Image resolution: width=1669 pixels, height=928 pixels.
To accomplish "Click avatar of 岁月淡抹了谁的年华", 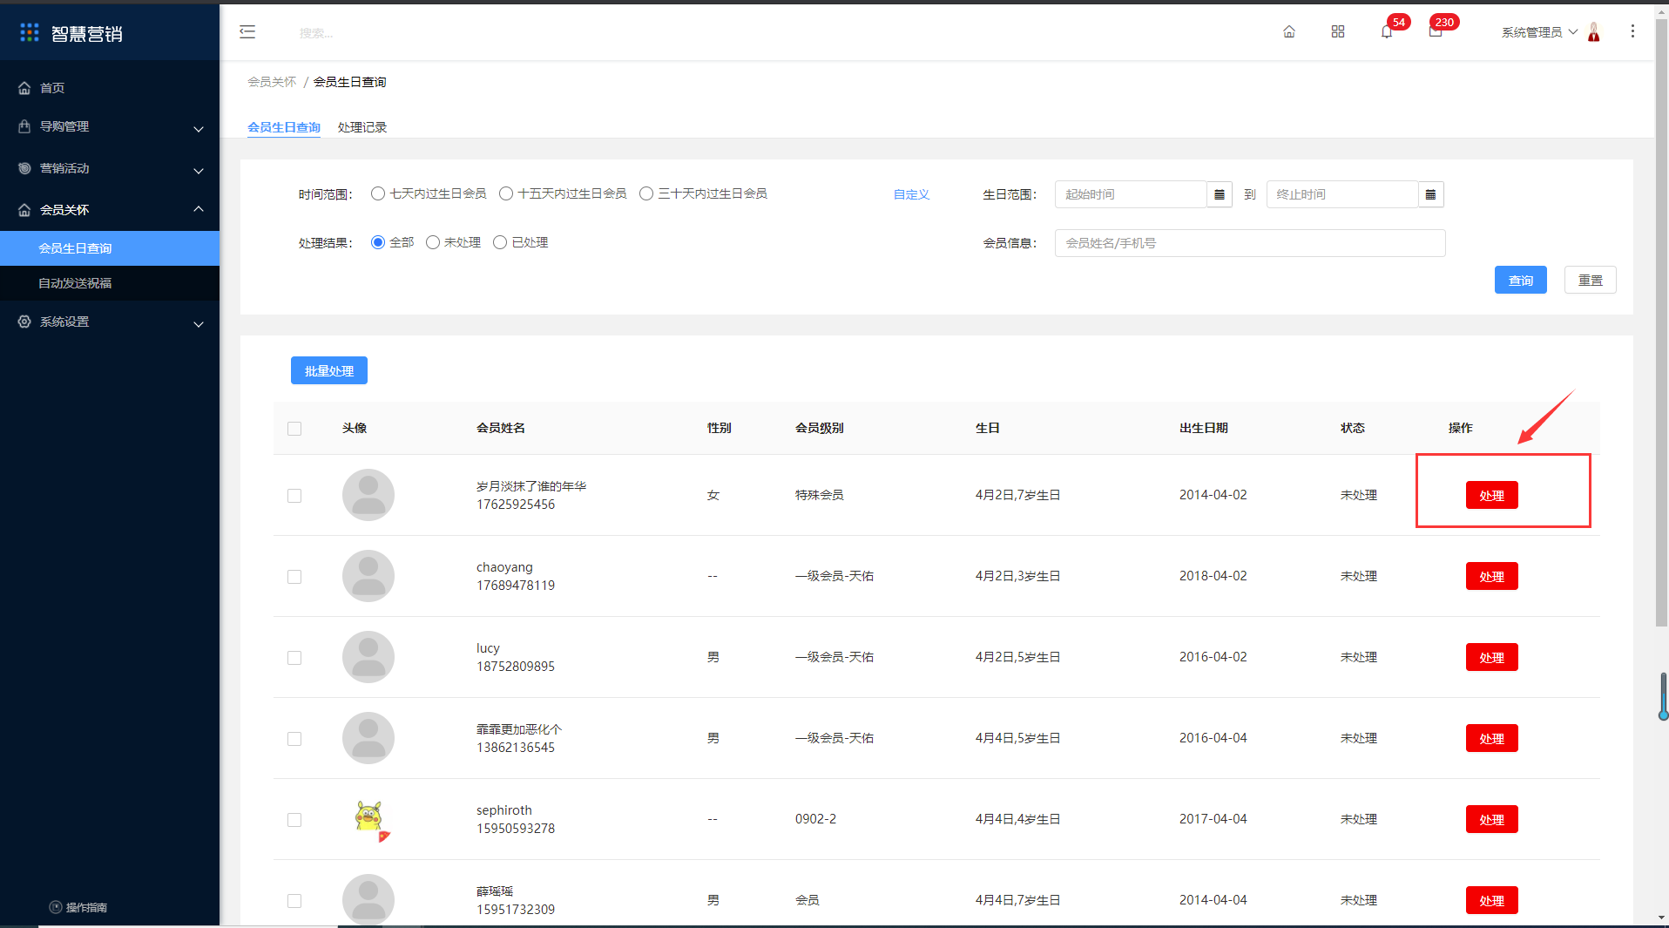I will (x=368, y=495).
